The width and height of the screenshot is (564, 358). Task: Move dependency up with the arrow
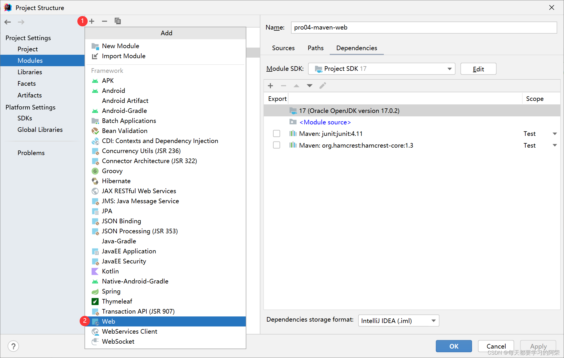[x=296, y=86]
